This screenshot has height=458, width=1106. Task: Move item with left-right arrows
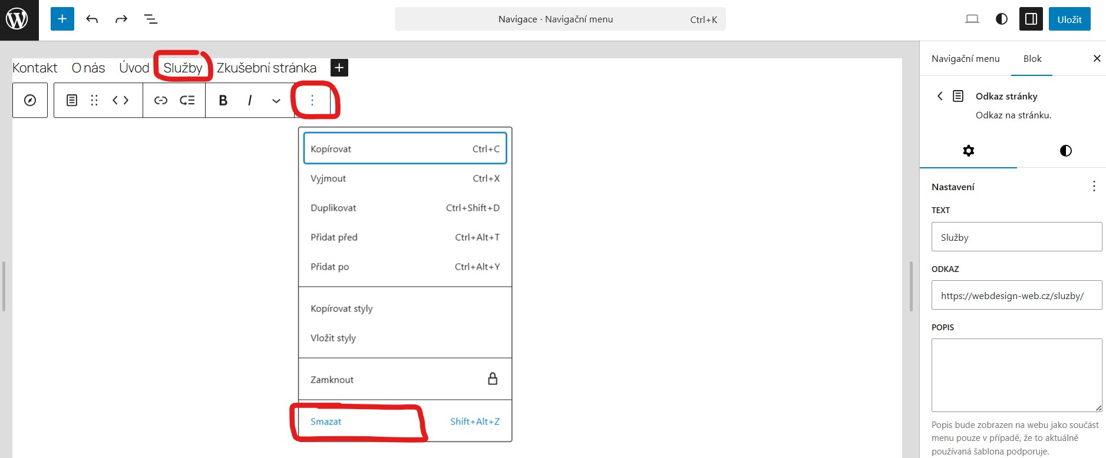point(121,100)
